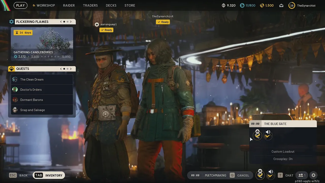Screen dimensions: 325x183
Task: Select the Snap and Salvage quest row
Action: coord(42,110)
